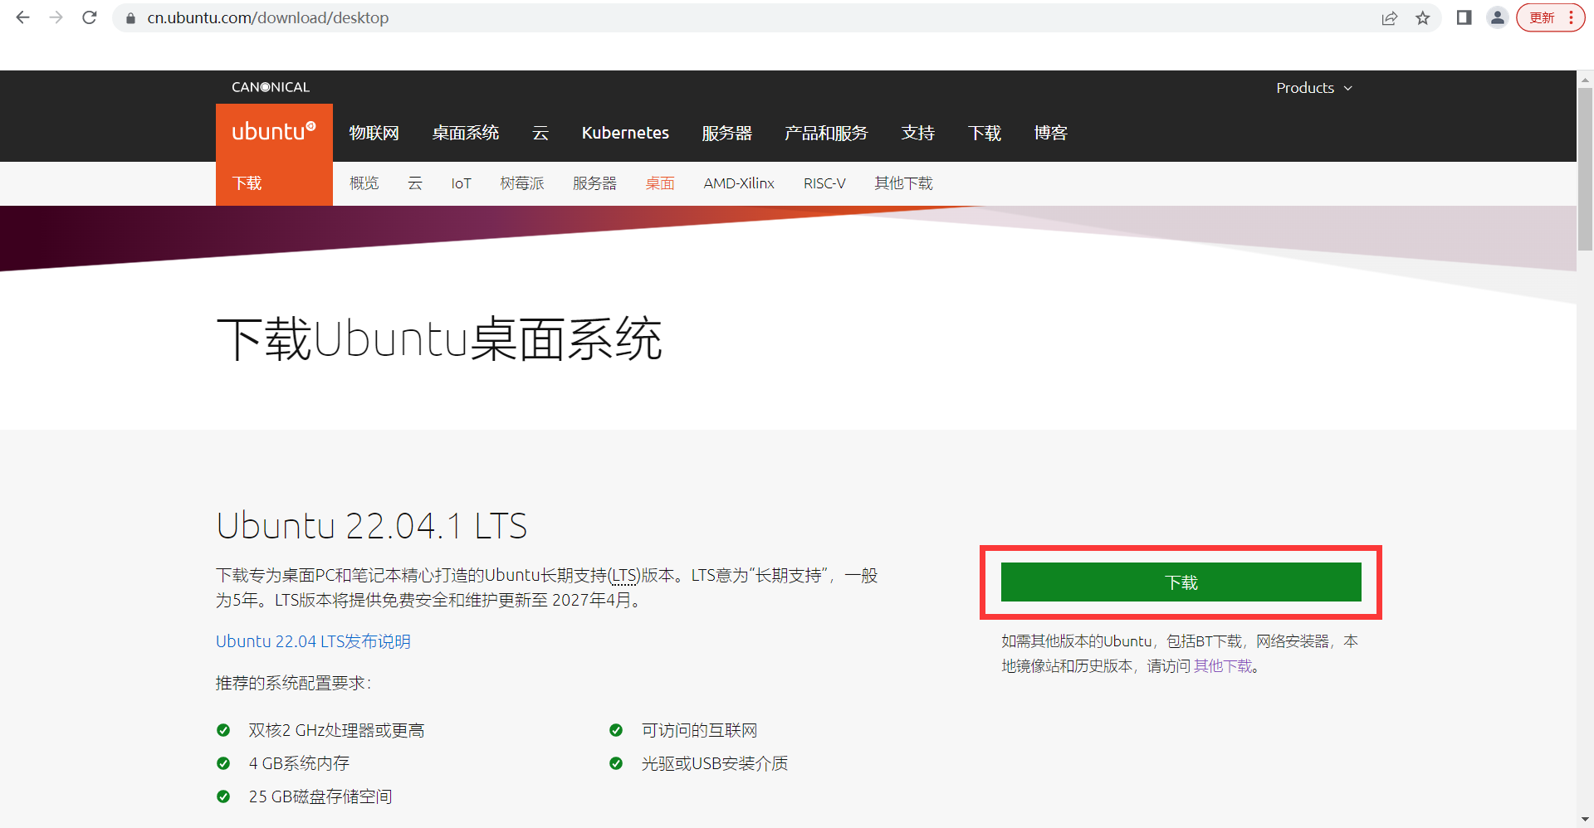Image resolution: width=1594 pixels, height=828 pixels.
Task: Open the Products dropdown
Action: point(1313,87)
